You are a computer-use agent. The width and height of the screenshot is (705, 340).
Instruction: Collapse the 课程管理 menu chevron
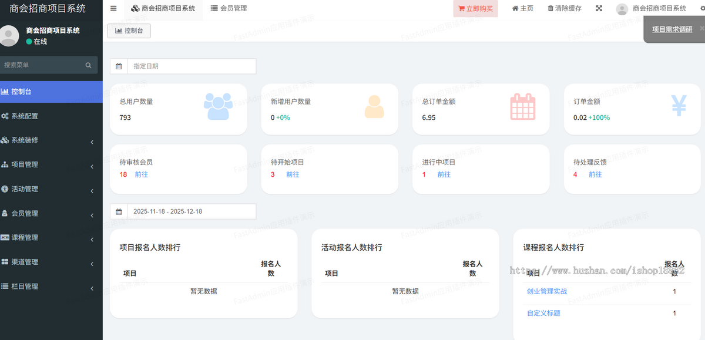[92, 239]
